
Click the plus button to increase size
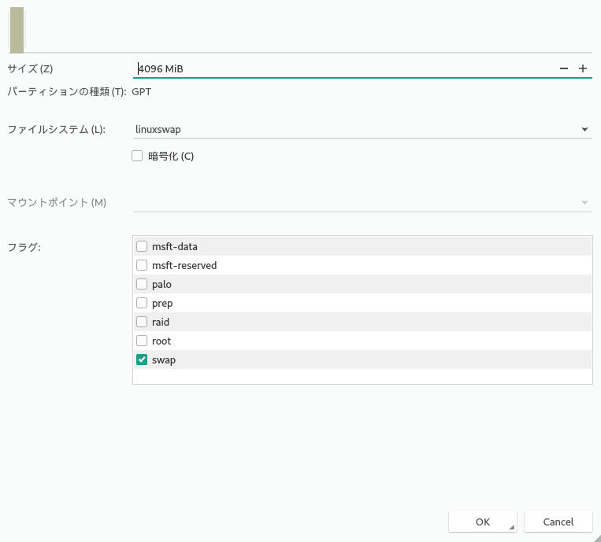[583, 68]
